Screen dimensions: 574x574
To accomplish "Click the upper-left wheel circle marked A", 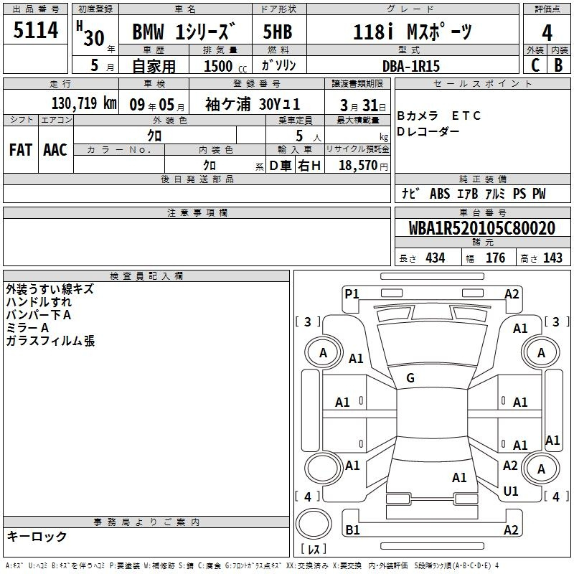I will pos(323,352).
